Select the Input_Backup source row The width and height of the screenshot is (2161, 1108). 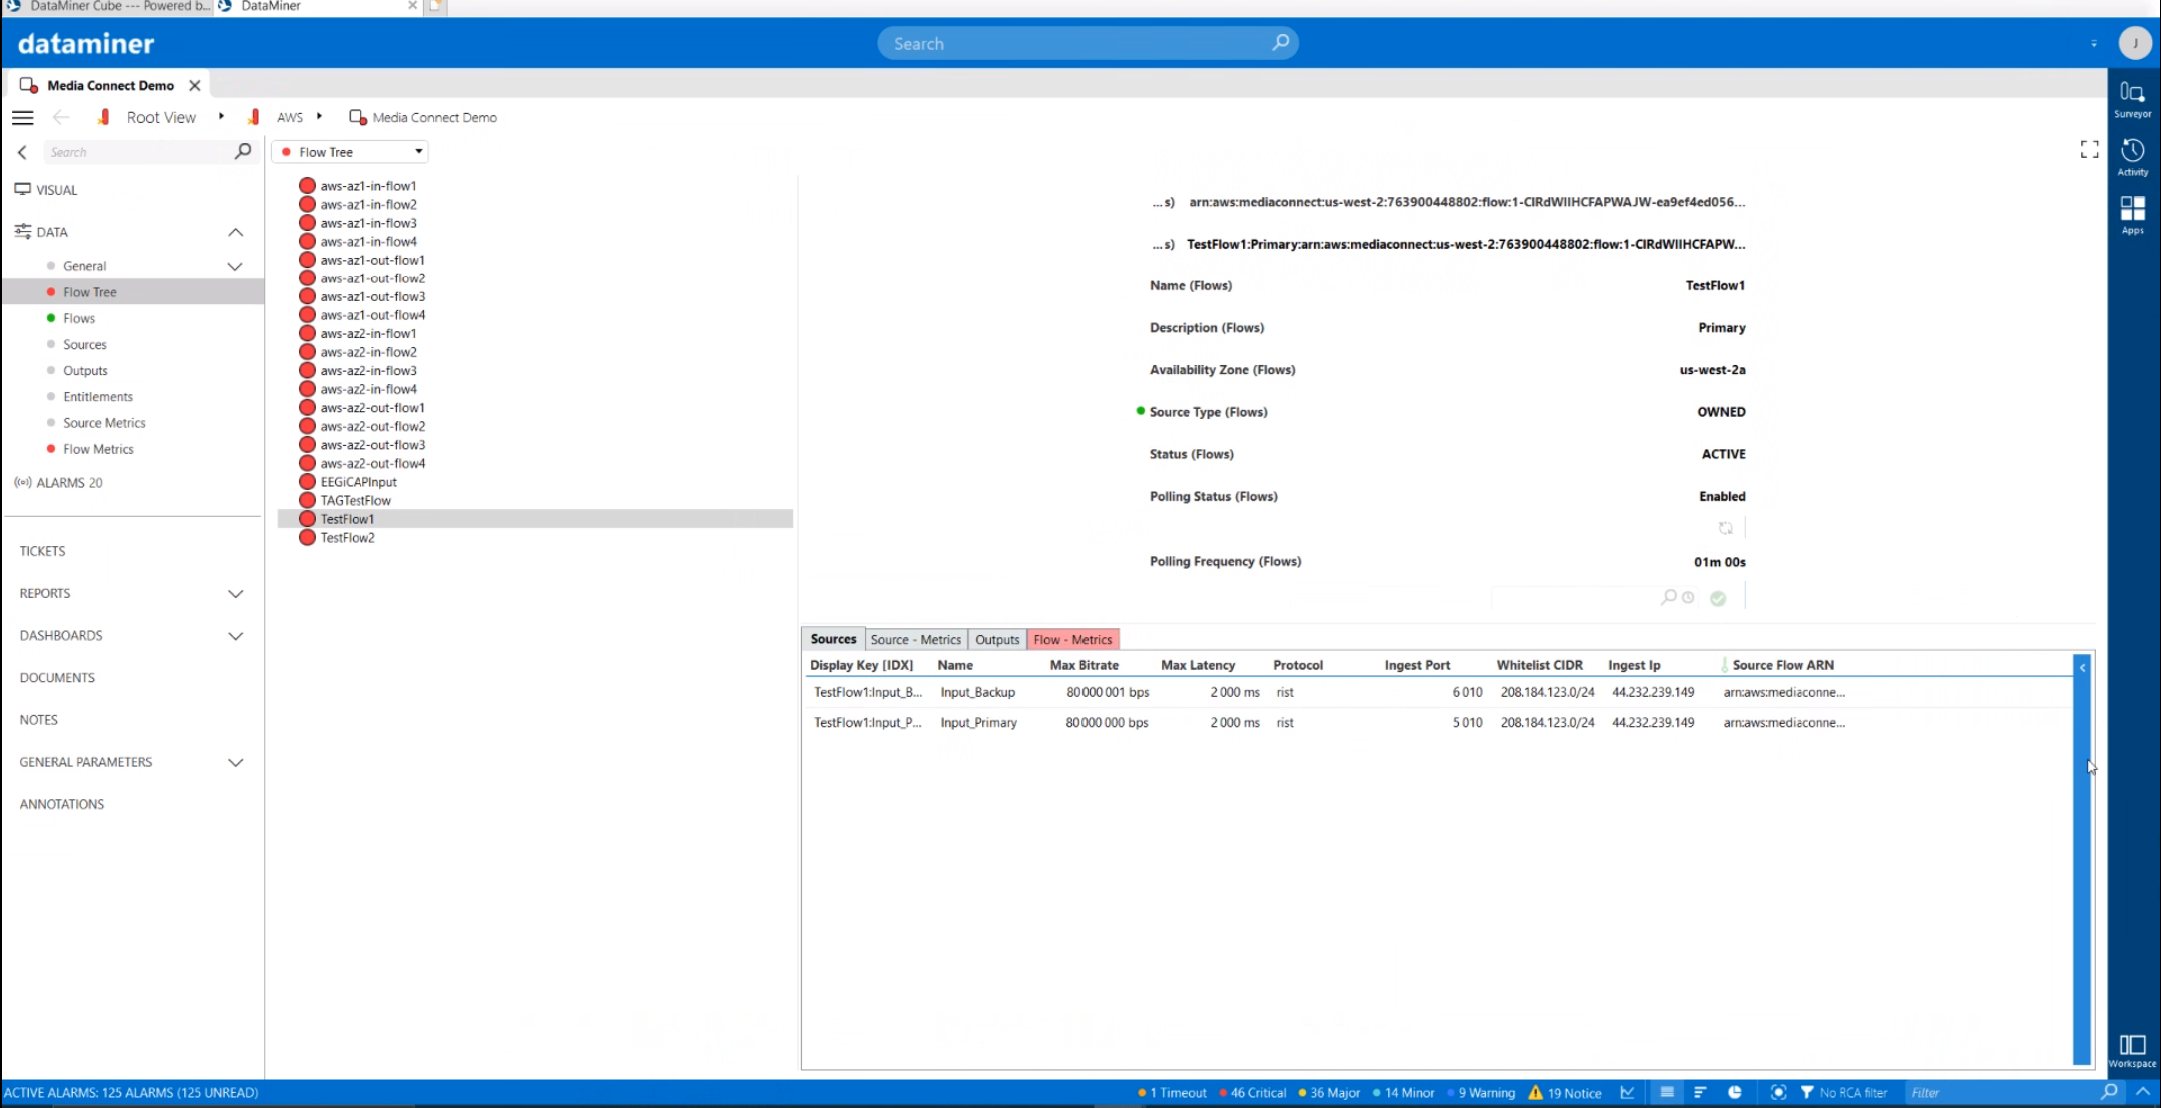1437,692
